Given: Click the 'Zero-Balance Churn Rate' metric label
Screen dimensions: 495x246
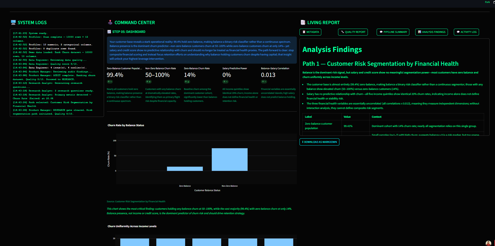Looking at the screenshot, I should (197, 68).
